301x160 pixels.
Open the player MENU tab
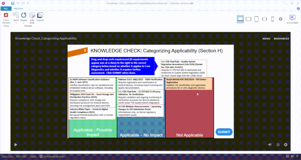tap(266, 39)
